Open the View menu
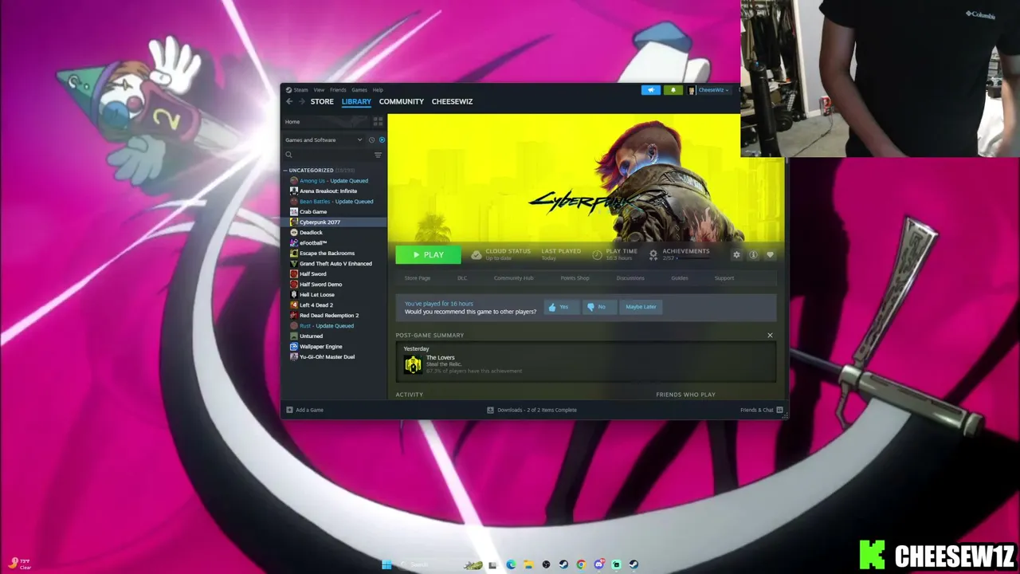 319,90
